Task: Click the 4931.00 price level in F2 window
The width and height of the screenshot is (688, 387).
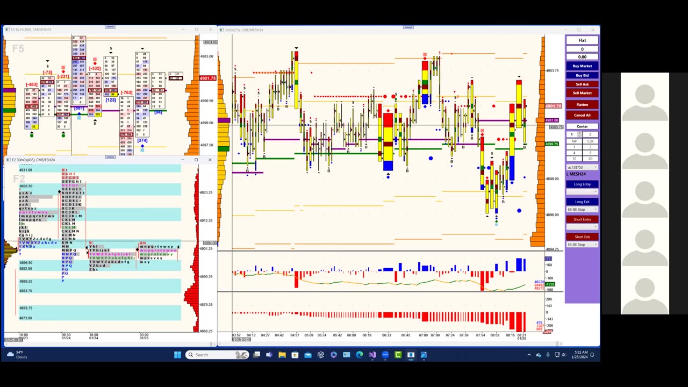Action: pyautogui.click(x=26, y=170)
